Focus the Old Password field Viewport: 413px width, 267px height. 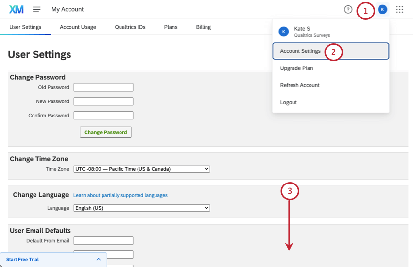tap(103, 87)
